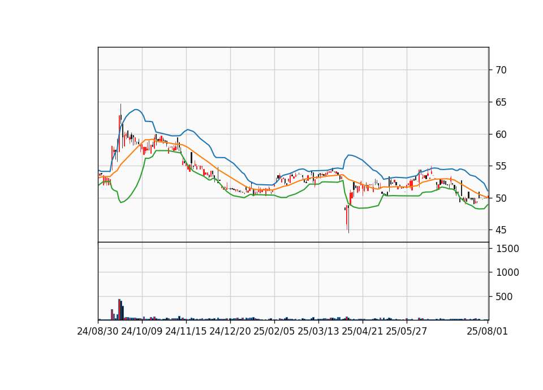The width and height of the screenshot is (543, 390).
Task: Click the volume axis label 1000
Action: [508, 272]
